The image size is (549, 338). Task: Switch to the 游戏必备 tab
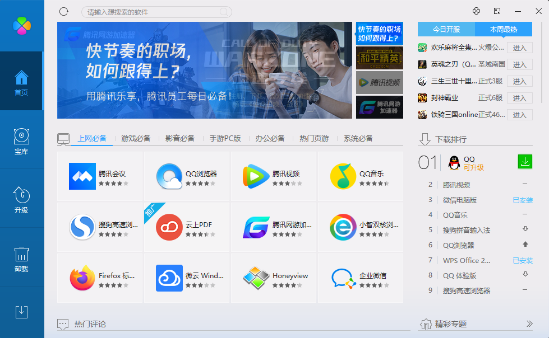[136, 138]
